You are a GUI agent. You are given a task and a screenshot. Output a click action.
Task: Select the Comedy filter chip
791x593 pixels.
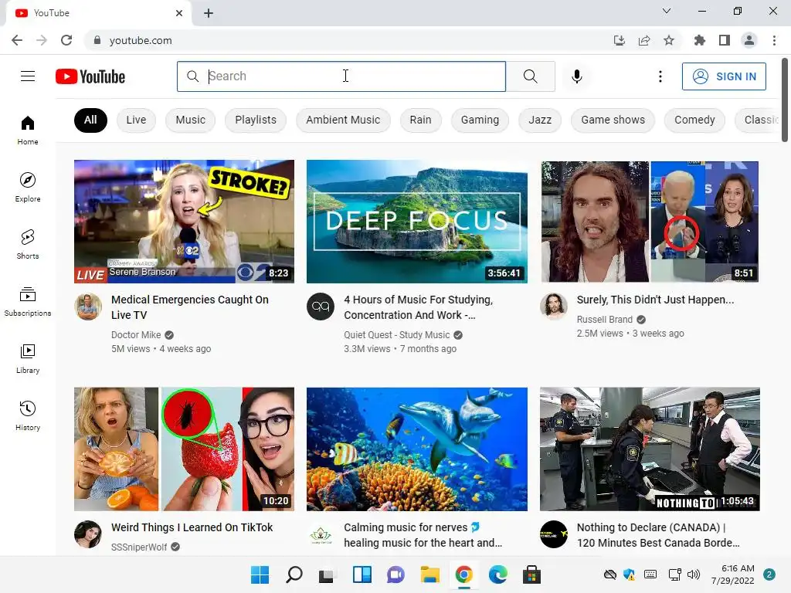pos(694,120)
